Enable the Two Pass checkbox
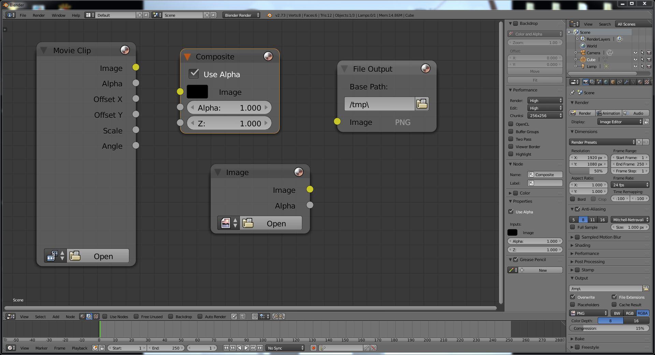Screen dimensions: 655x355 click(511, 139)
